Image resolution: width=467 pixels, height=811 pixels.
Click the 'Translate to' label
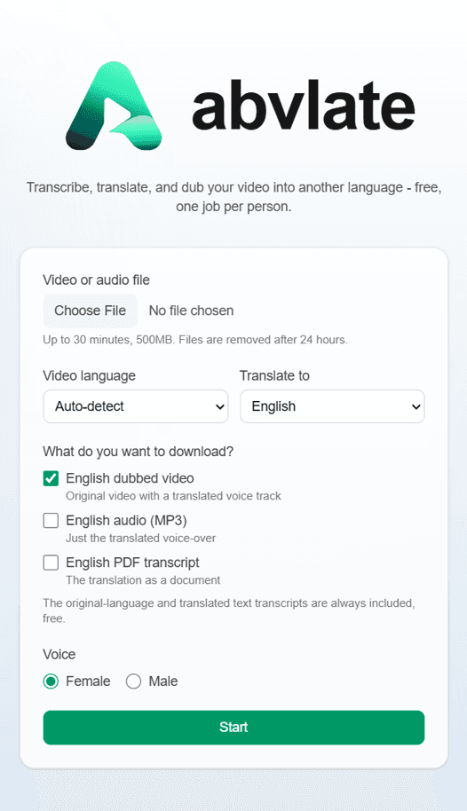pos(274,375)
